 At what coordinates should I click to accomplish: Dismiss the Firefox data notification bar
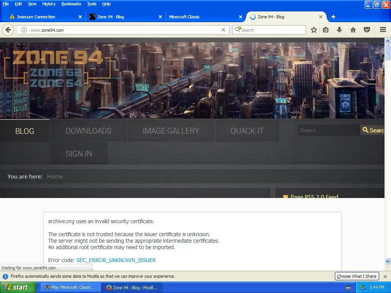pyautogui.click(x=385, y=276)
